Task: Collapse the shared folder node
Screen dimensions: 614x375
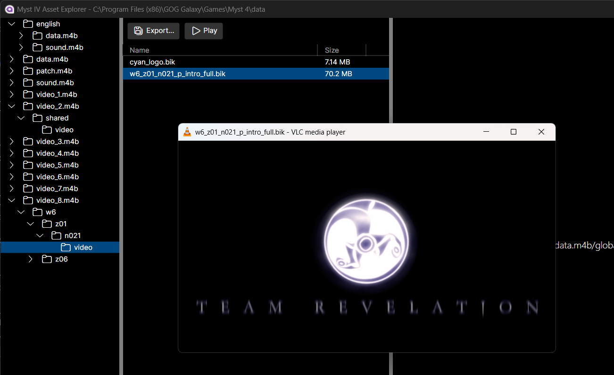Action: 21,118
